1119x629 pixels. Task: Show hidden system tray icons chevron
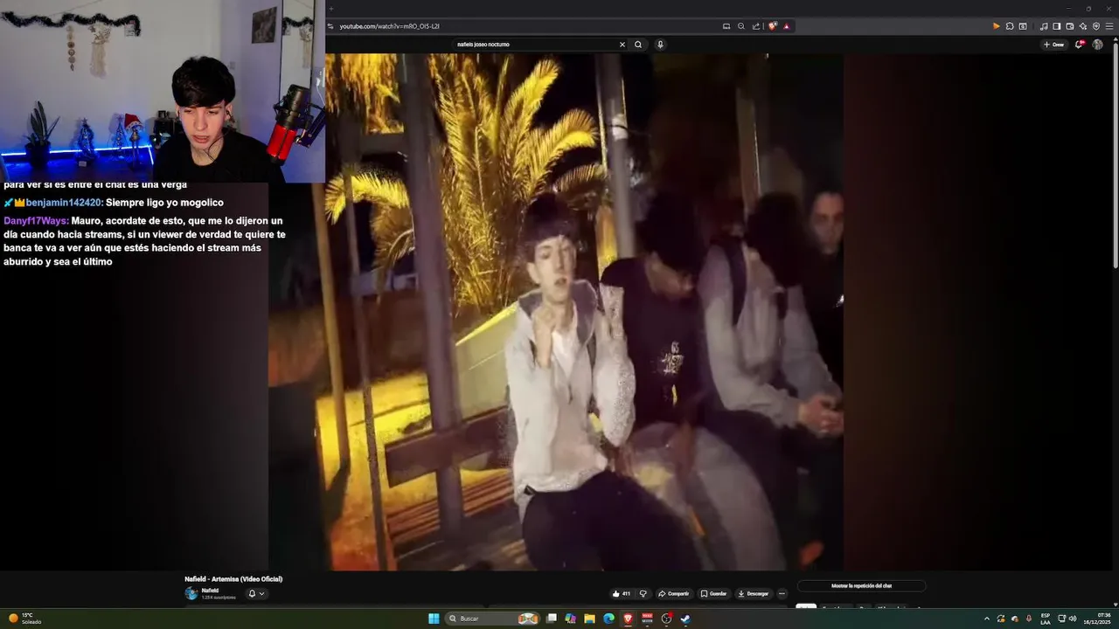coord(987,619)
